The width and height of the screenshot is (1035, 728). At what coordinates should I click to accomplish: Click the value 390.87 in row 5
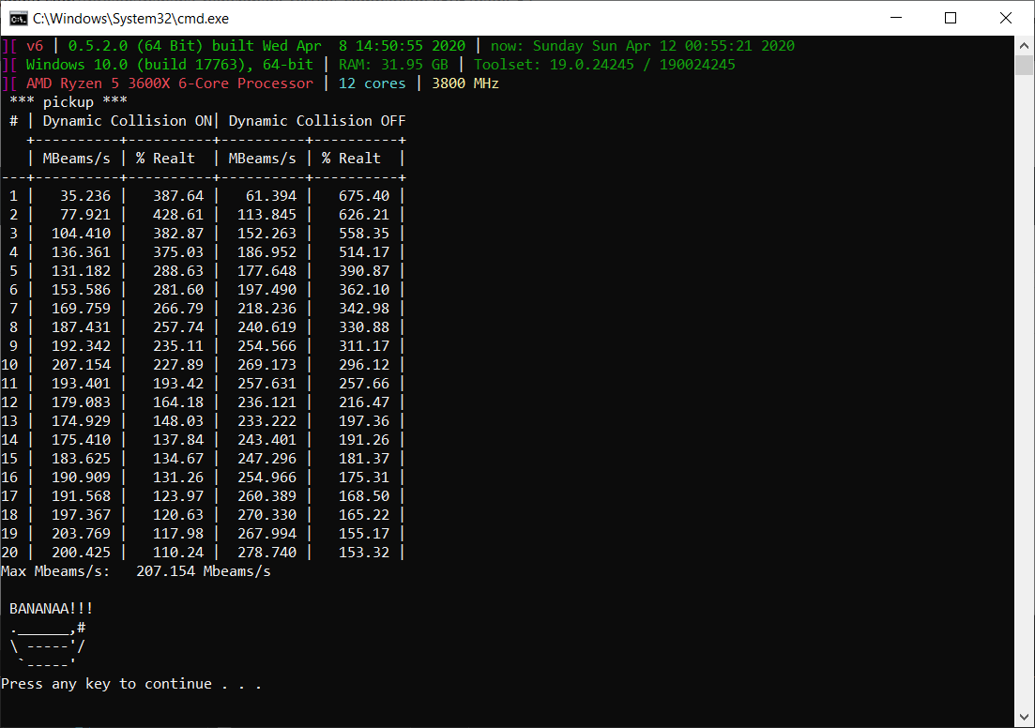click(x=364, y=270)
